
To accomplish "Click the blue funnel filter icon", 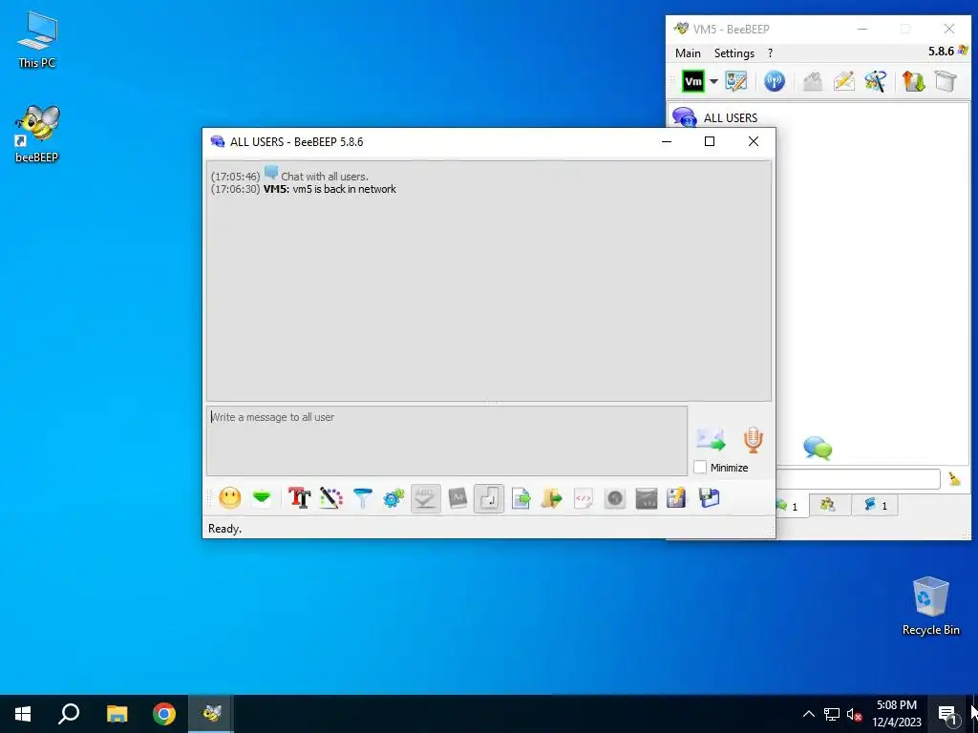I will pos(362,498).
